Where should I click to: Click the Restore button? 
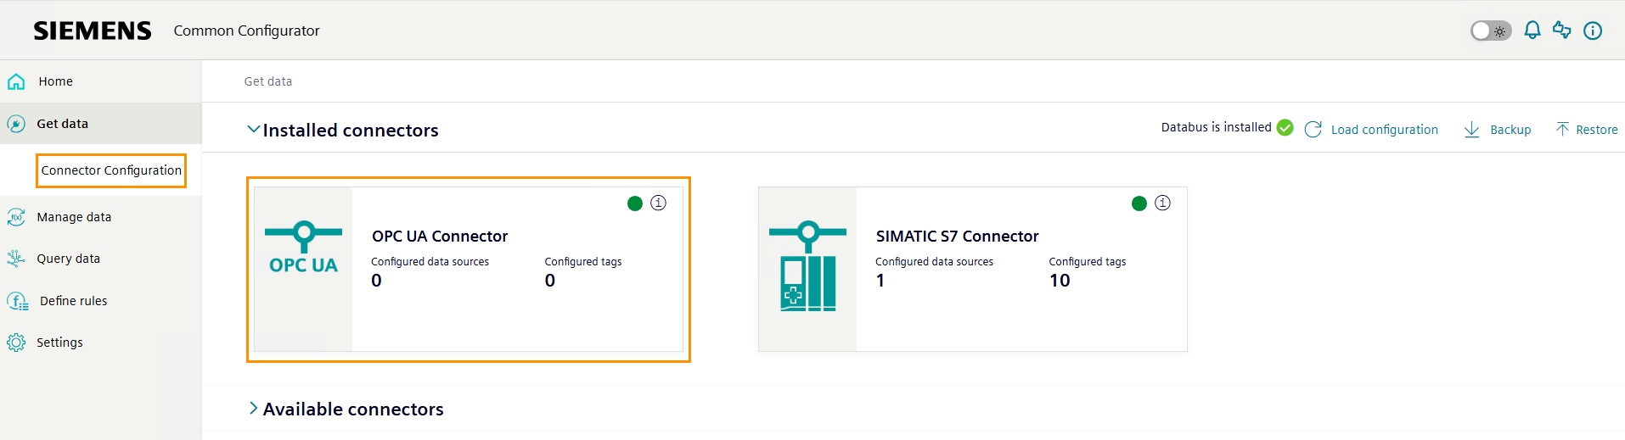1587,130
